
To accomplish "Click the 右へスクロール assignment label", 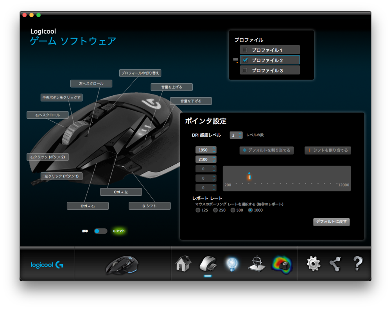I will pos(48,115).
